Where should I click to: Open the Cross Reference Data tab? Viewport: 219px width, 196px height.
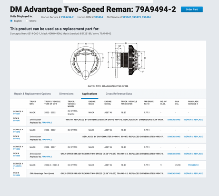tap(119, 94)
